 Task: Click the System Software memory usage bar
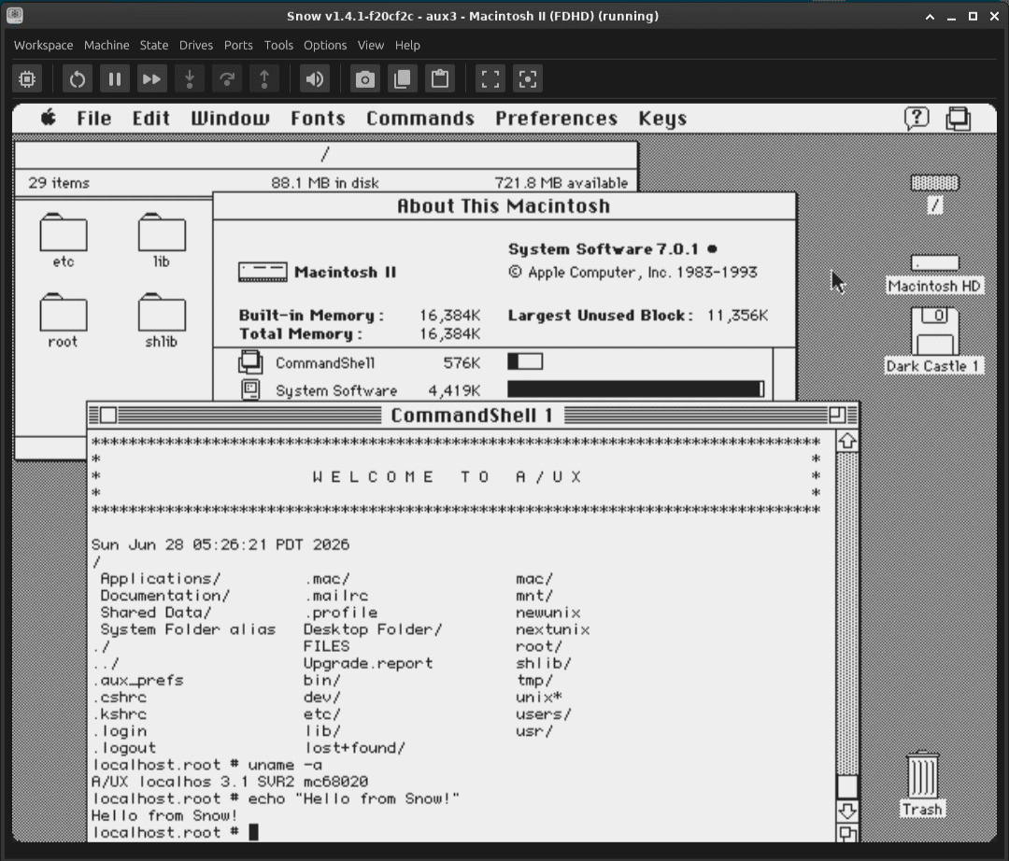point(636,389)
